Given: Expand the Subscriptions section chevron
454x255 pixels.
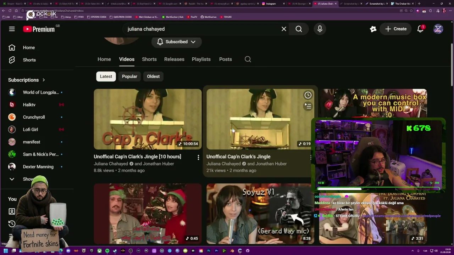Looking at the screenshot, I should pos(44,80).
